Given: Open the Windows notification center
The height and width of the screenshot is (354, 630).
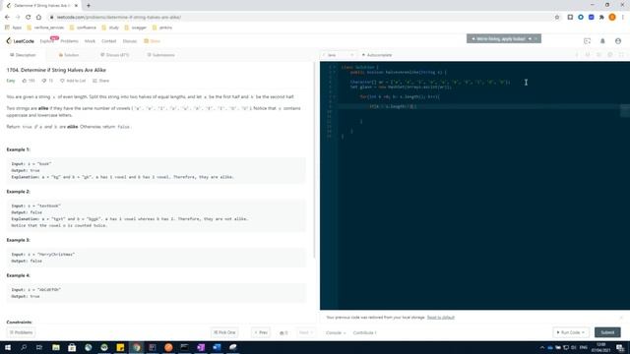Looking at the screenshot, I should coord(620,347).
